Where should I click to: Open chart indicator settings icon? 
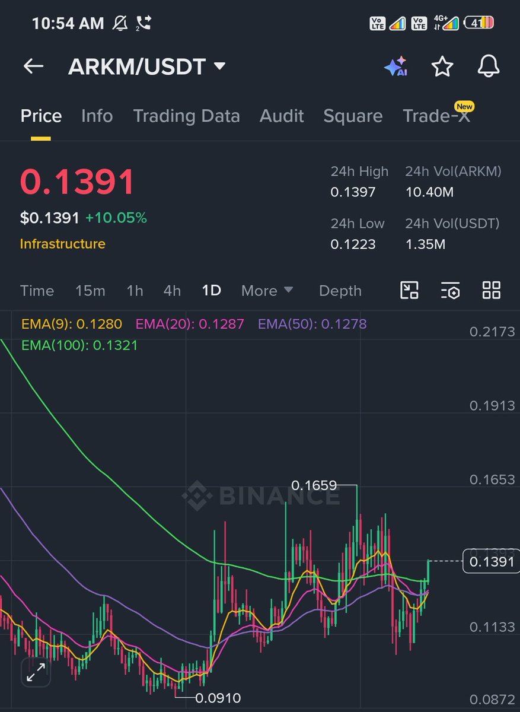point(451,291)
